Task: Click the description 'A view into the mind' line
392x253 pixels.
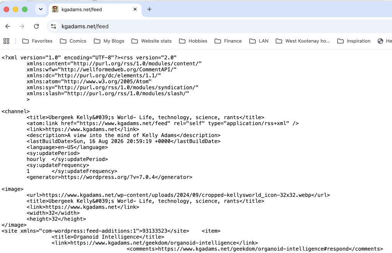Action: pyautogui.click(x=124, y=135)
